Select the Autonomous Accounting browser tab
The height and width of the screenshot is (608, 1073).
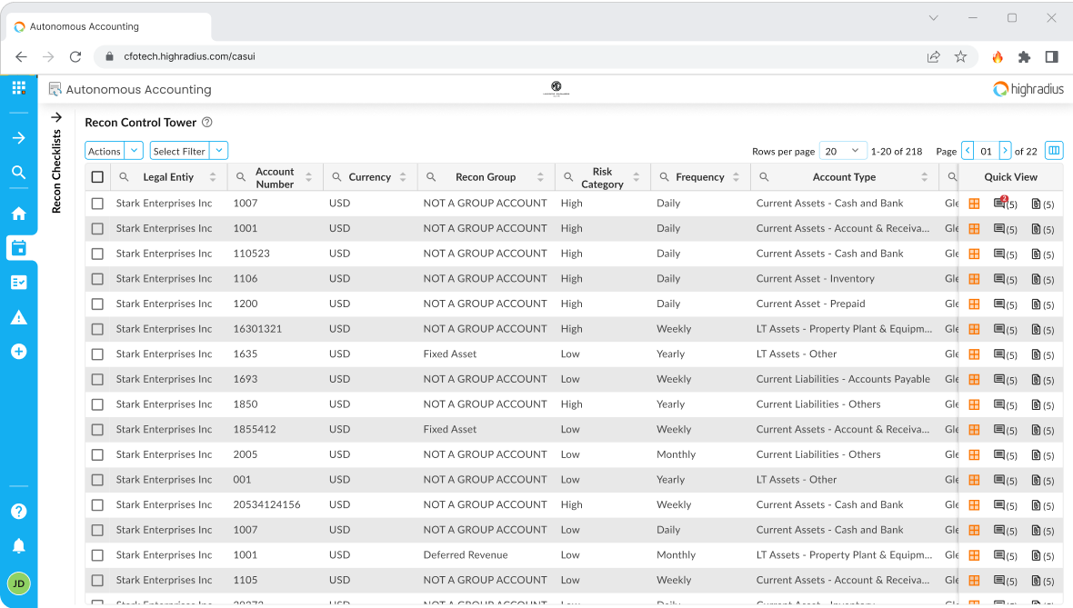pos(109,26)
